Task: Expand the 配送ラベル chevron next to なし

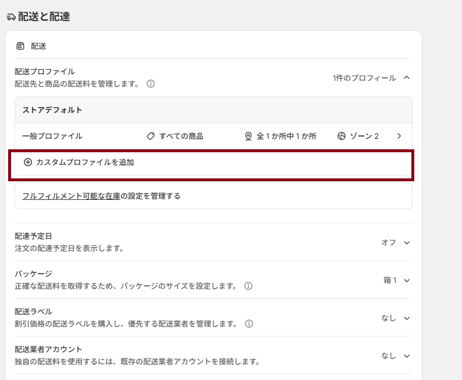Action: pos(407,318)
